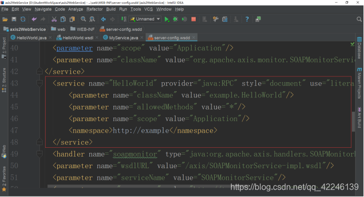Open the Edit menu
This screenshot has width=364, height=197.
point(15,9)
